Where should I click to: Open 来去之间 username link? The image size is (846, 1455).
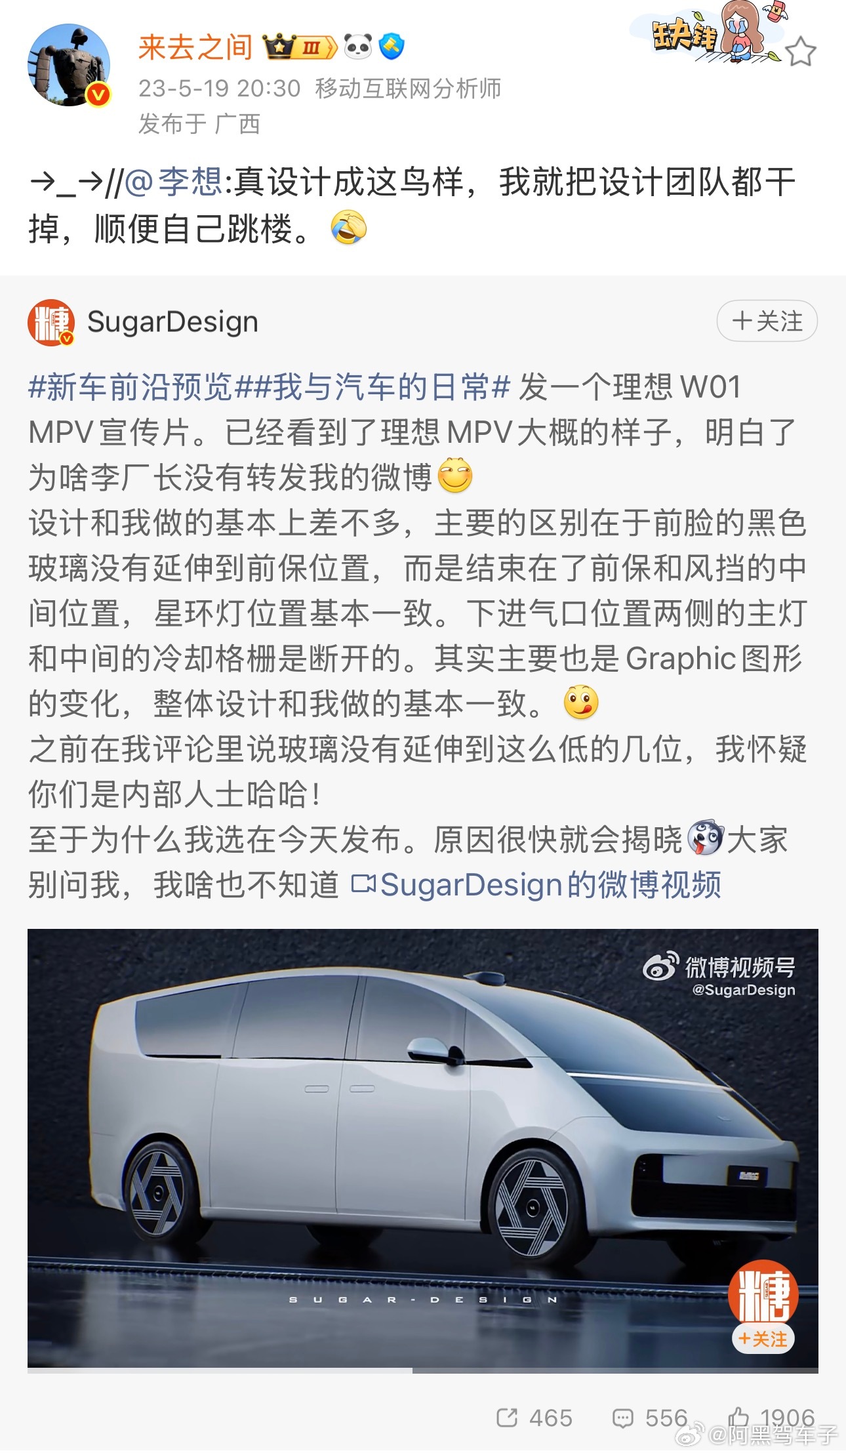pos(195,47)
